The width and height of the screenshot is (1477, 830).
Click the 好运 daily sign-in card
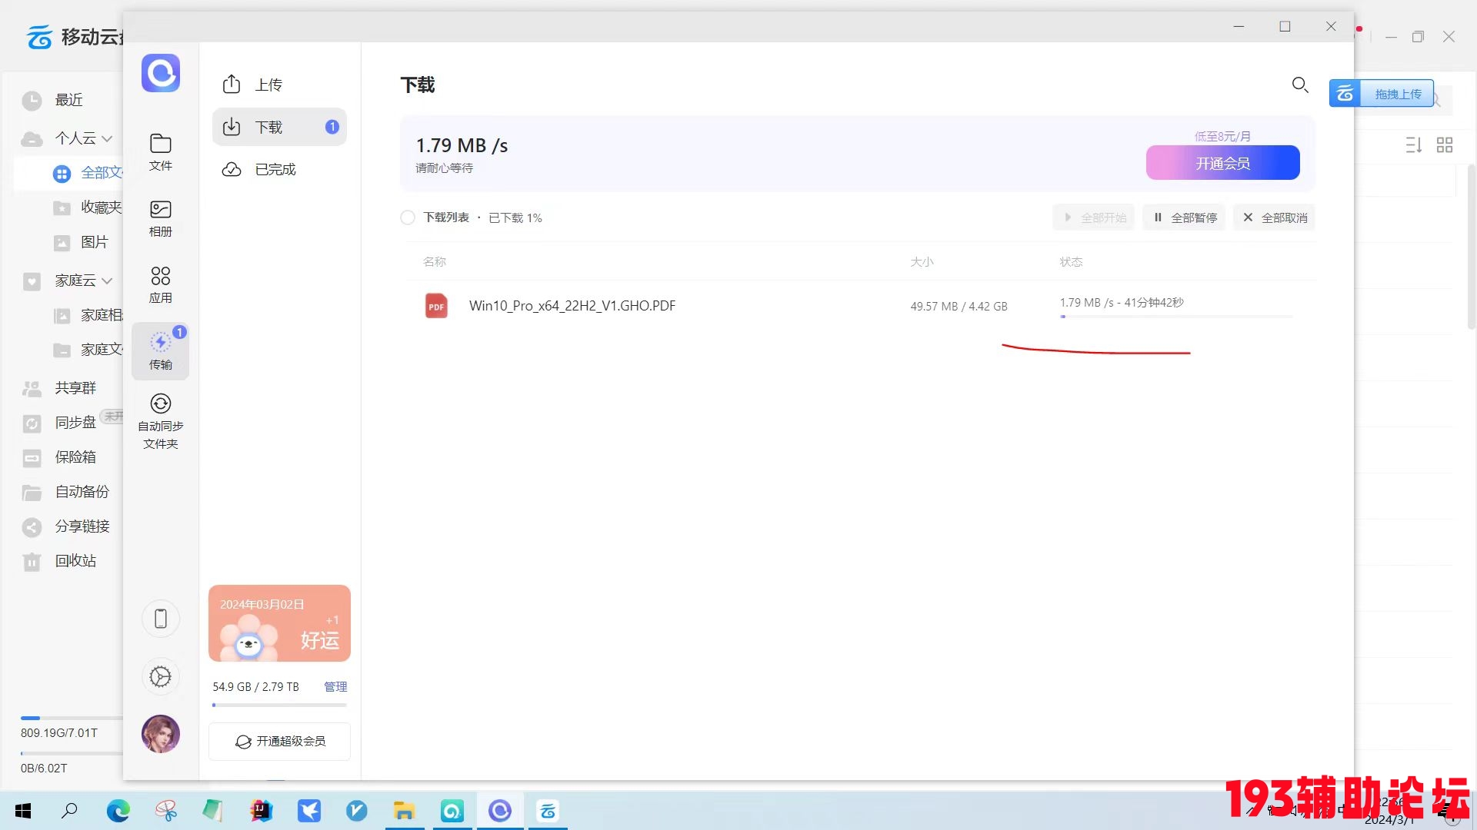279,623
